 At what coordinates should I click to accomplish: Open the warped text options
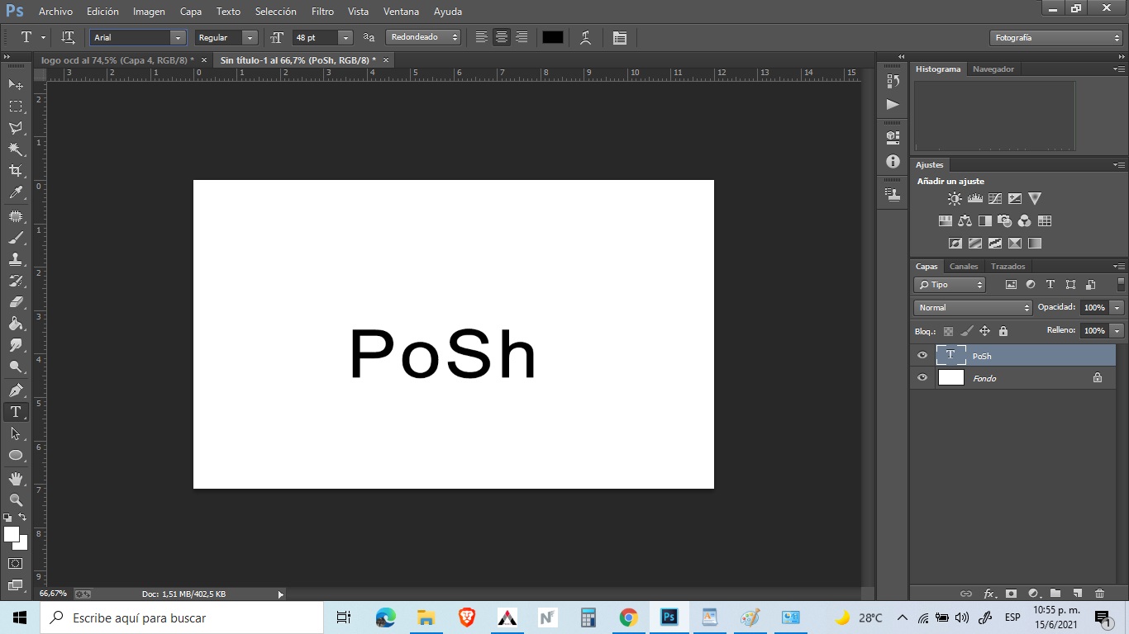point(586,37)
